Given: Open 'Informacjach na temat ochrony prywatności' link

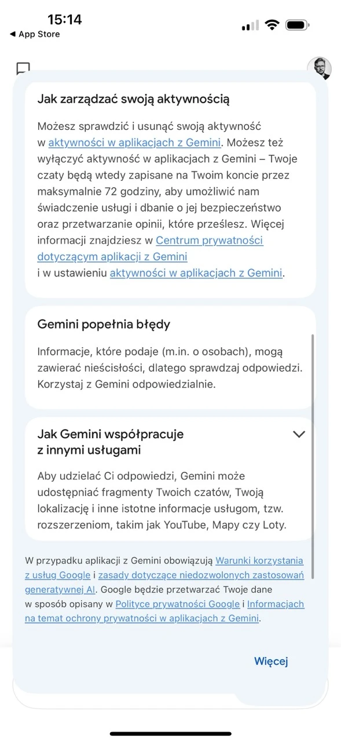Looking at the screenshot, I should pos(164,611).
